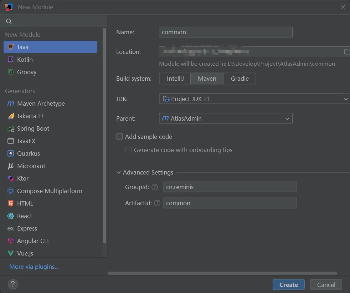Screen dimensions: 350x293
Task: Open More via plugins link
Action: (x=34, y=267)
